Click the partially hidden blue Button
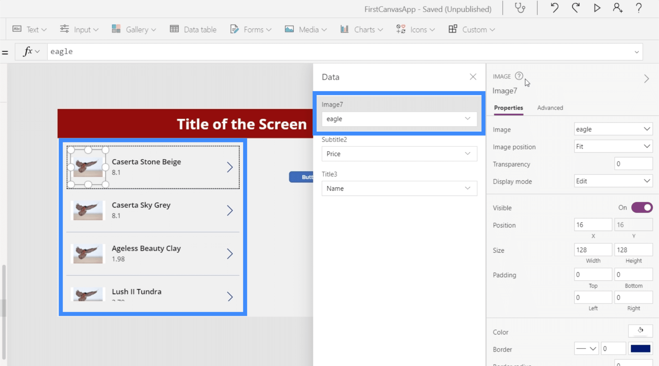Image resolution: width=659 pixels, height=366 pixels. coord(301,177)
